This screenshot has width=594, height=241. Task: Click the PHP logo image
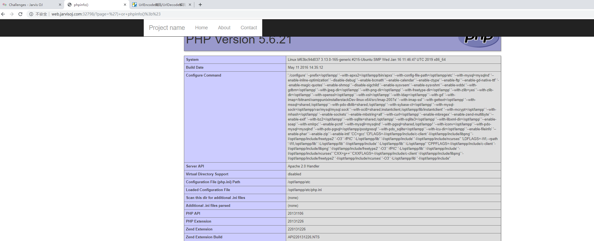pos(479,40)
